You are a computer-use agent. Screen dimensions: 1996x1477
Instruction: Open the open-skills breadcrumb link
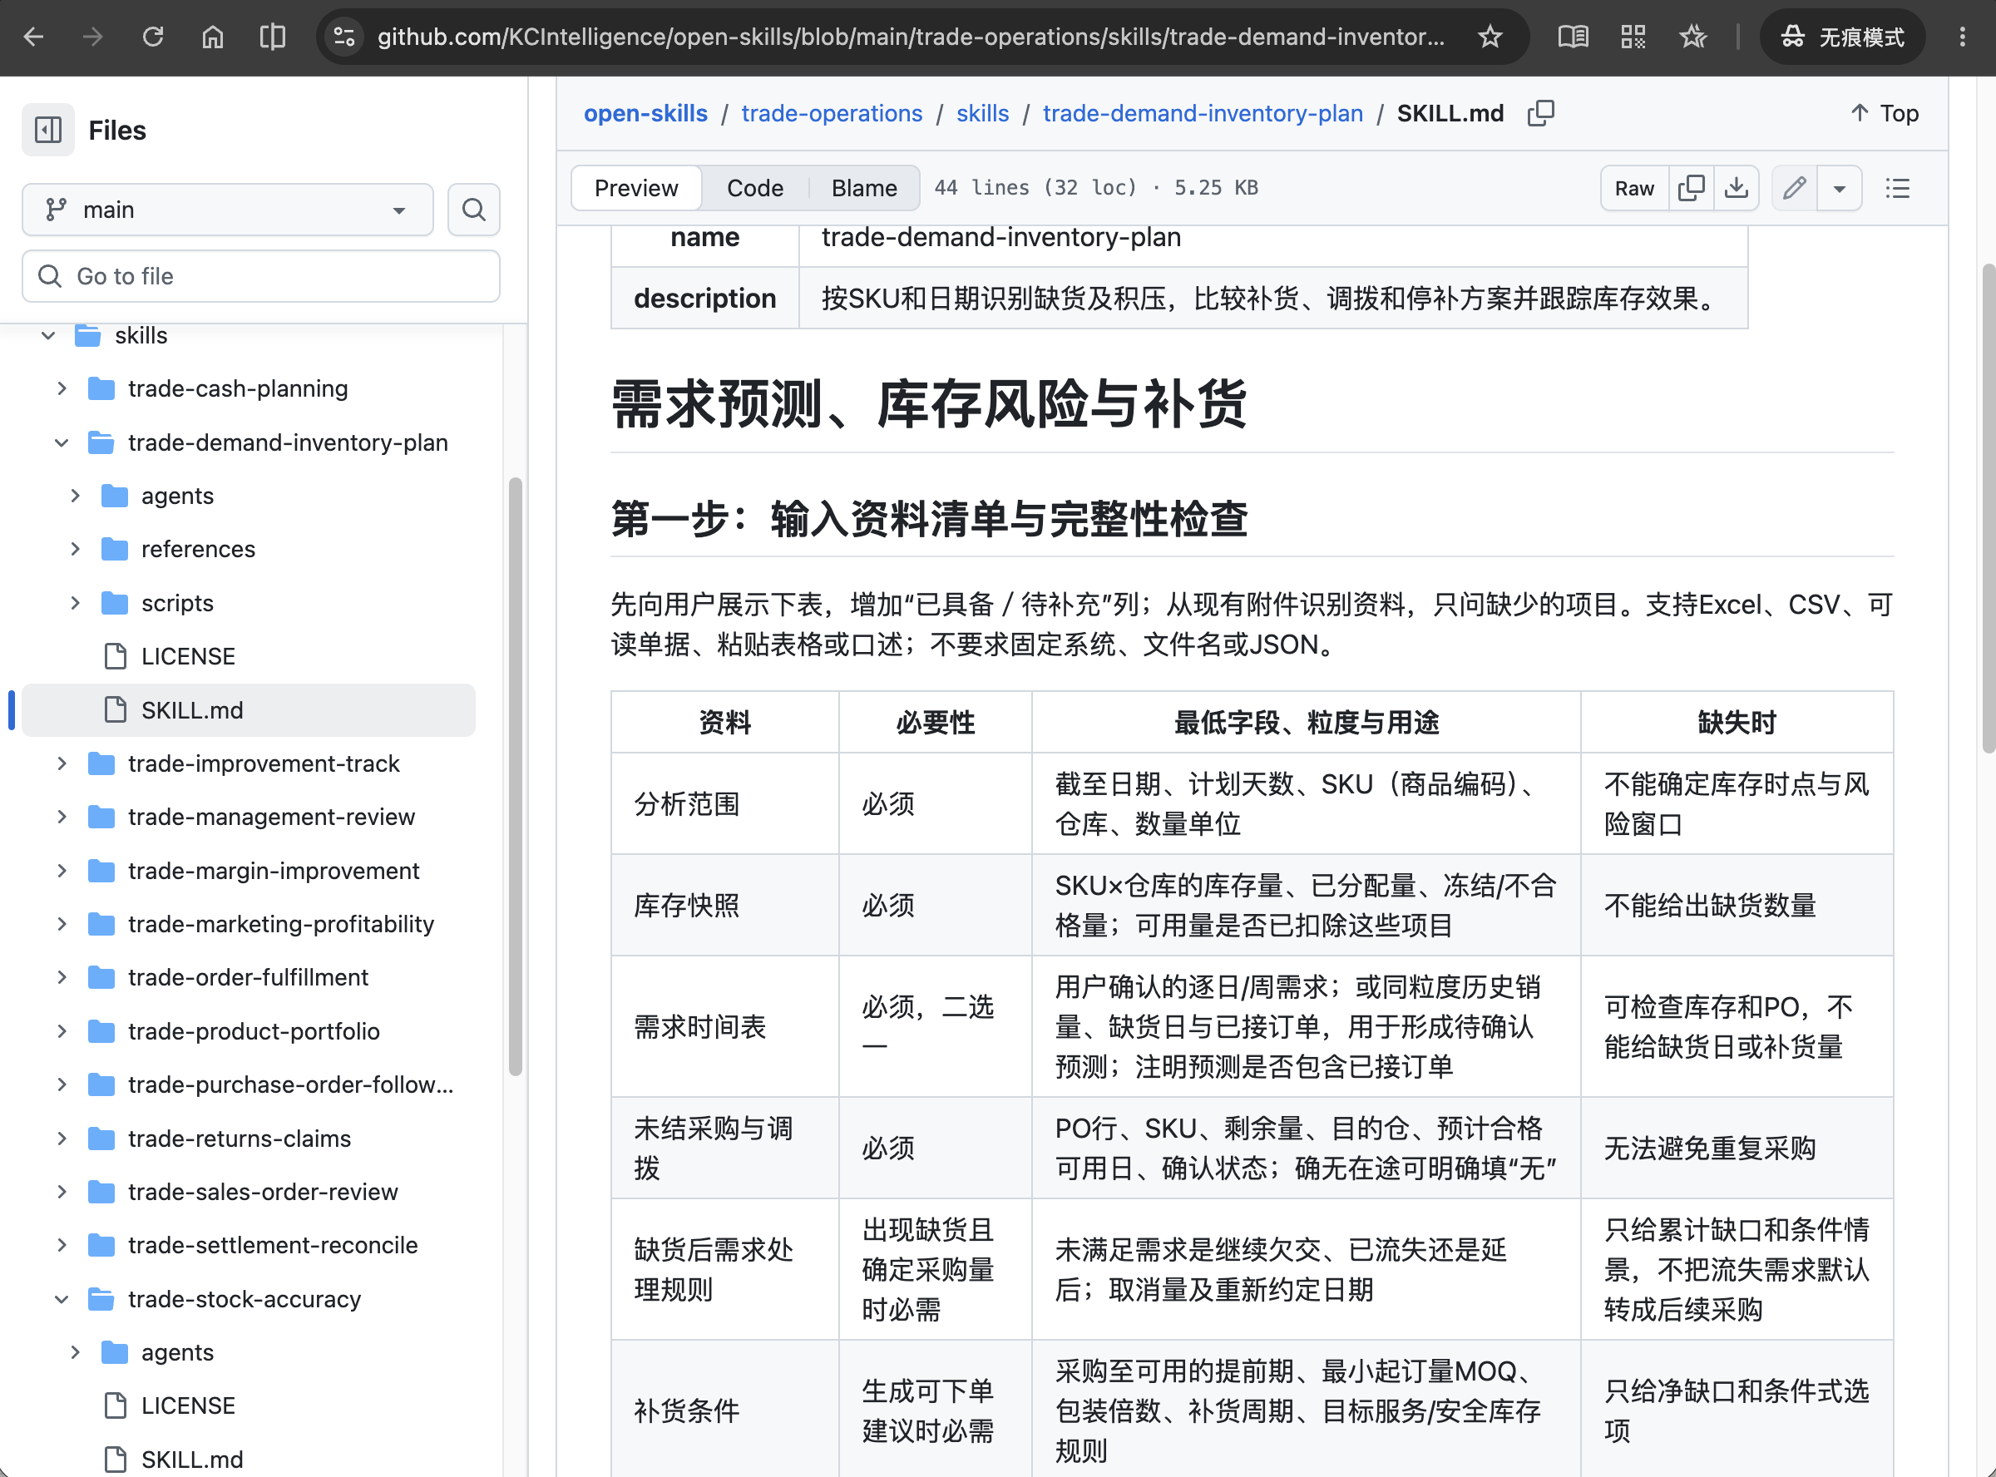point(645,114)
